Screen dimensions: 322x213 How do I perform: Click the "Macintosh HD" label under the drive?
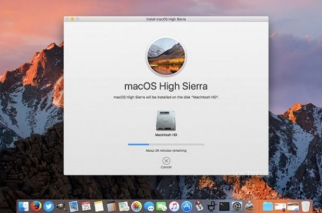click(x=166, y=135)
